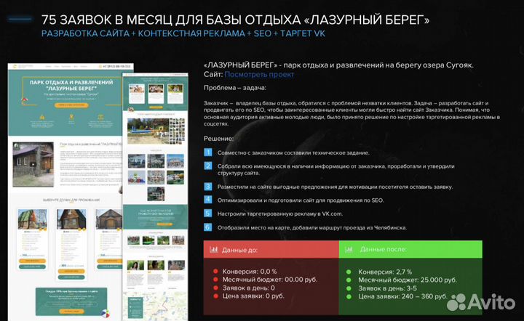The image size is (524, 321).
Task: Click the number 5 step icon
Action: tap(208, 214)
